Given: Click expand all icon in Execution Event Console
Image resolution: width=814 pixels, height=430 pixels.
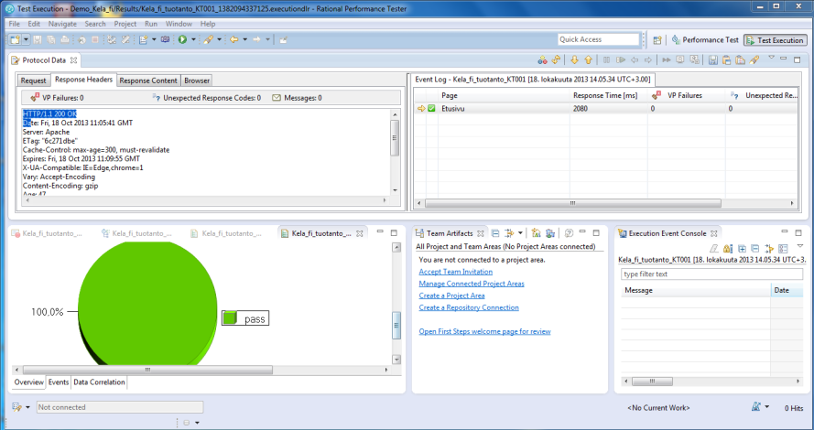Looking at the screenshot, I should tap(742, 249).
